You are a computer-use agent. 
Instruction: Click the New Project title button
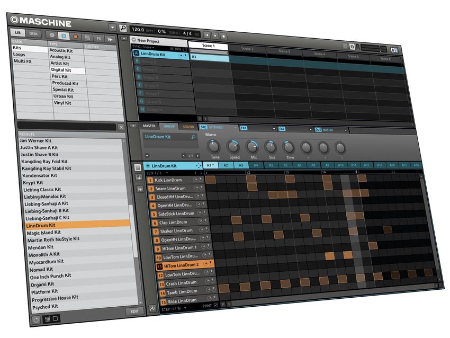point(159,40)
